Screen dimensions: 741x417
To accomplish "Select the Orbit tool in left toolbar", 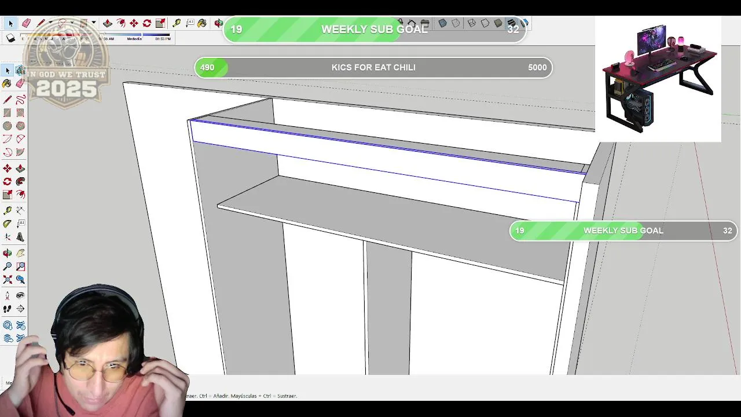I will click(x=7, y=253).
